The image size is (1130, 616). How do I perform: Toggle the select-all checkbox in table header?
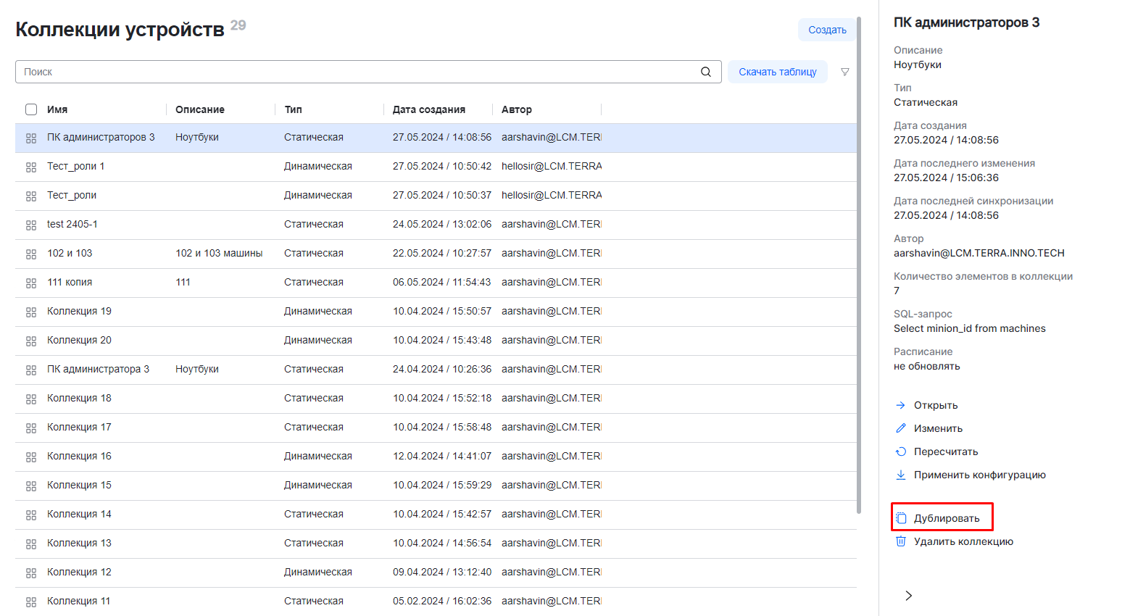[x=31, y=109]
